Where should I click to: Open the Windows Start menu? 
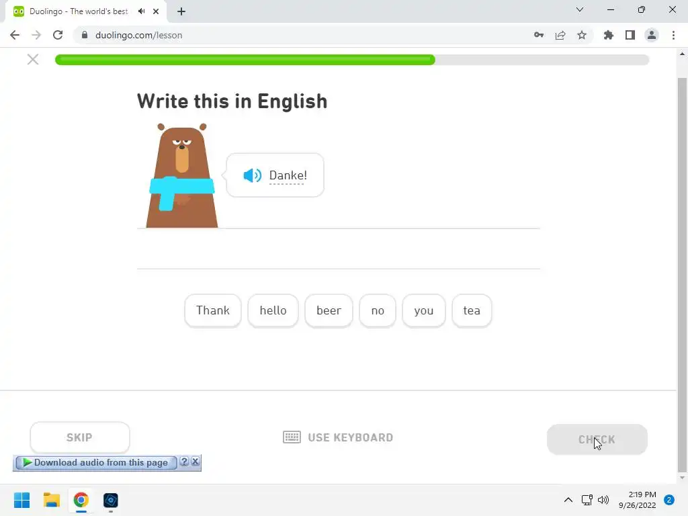(22, 500)
